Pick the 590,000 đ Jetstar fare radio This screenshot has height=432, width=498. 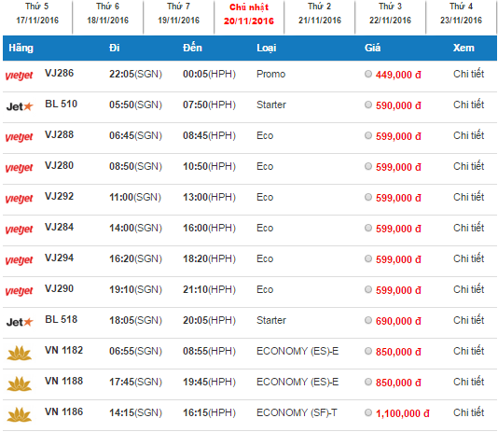(368, 105)
